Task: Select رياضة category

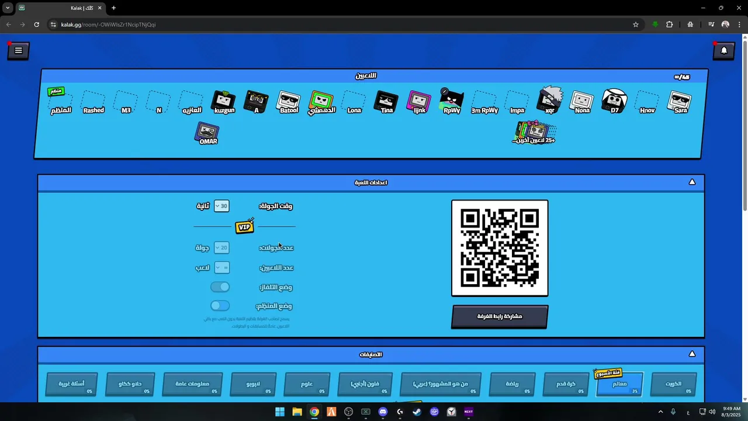Action: (x=512, y=385)
